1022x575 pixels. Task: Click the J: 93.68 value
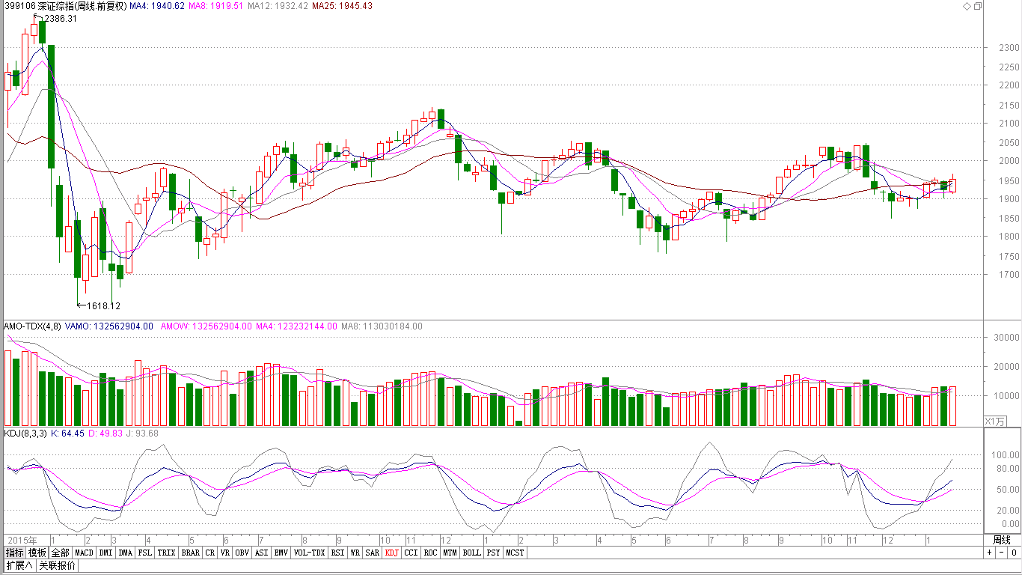click(x=143, y=433)
